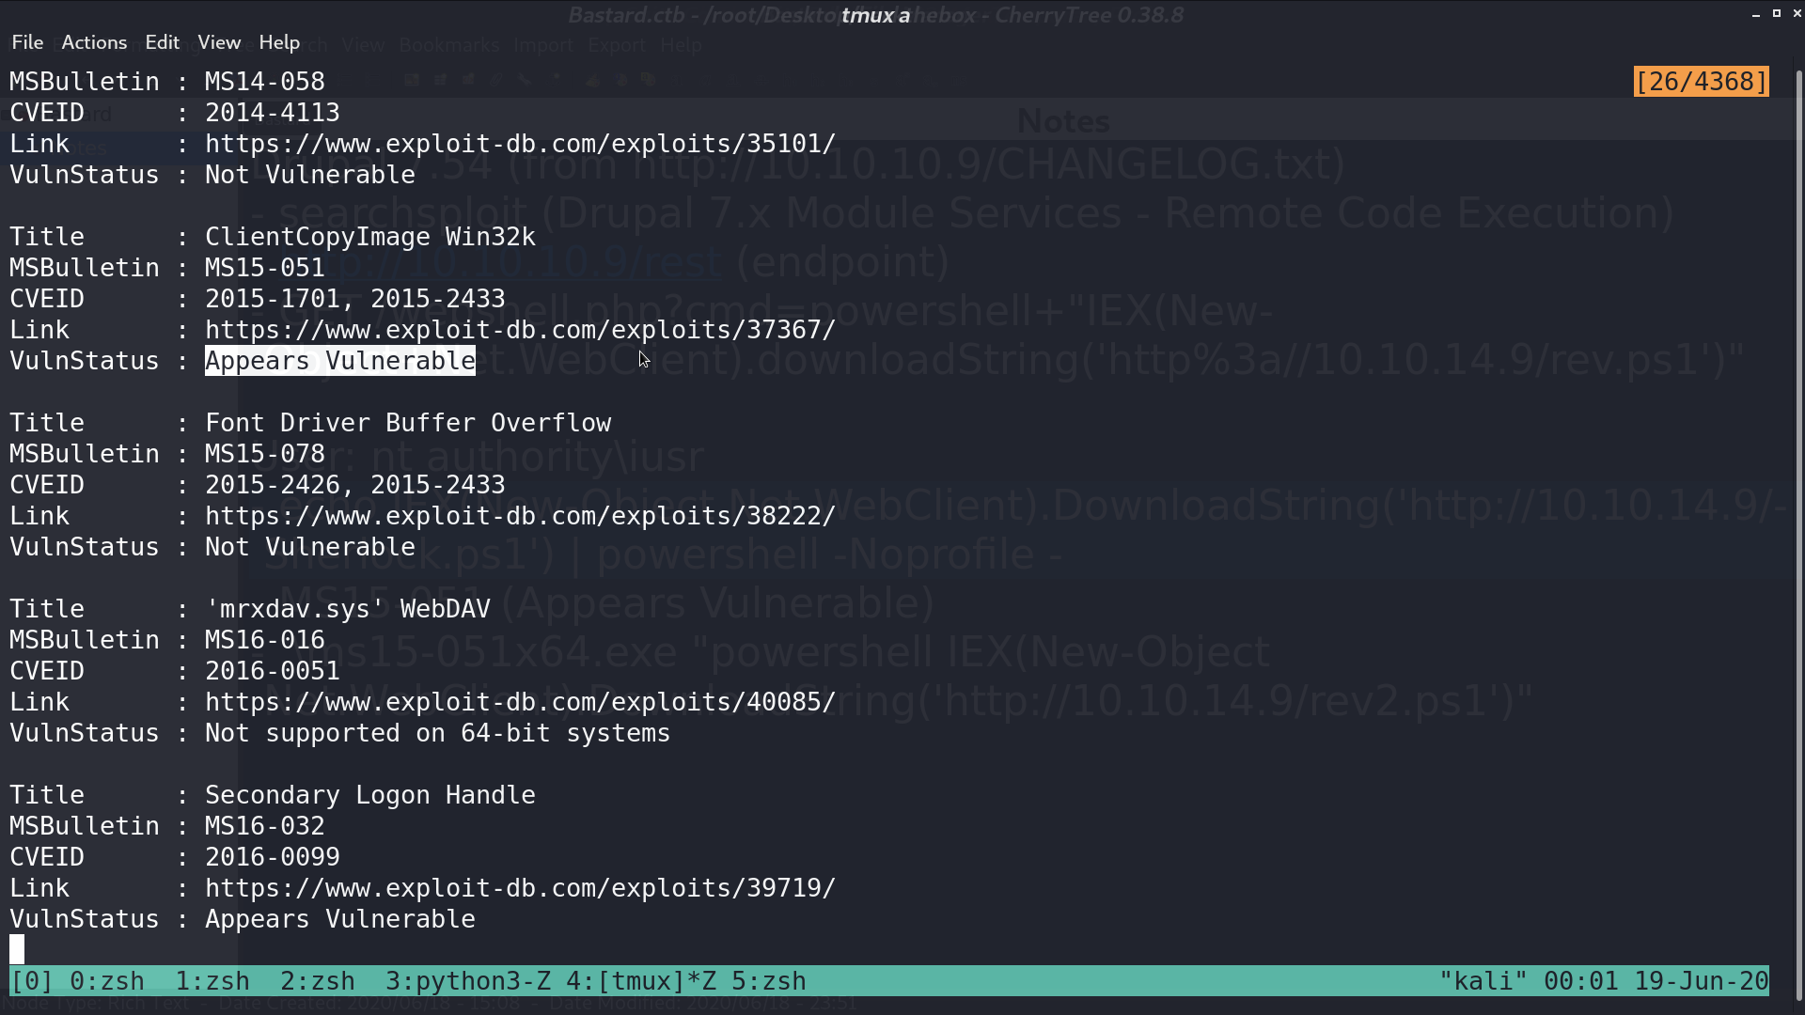The height and width of the screenshot is (1015, 1805).
Task: Select tmux window 1:zsh
Action: pos(212,981)
